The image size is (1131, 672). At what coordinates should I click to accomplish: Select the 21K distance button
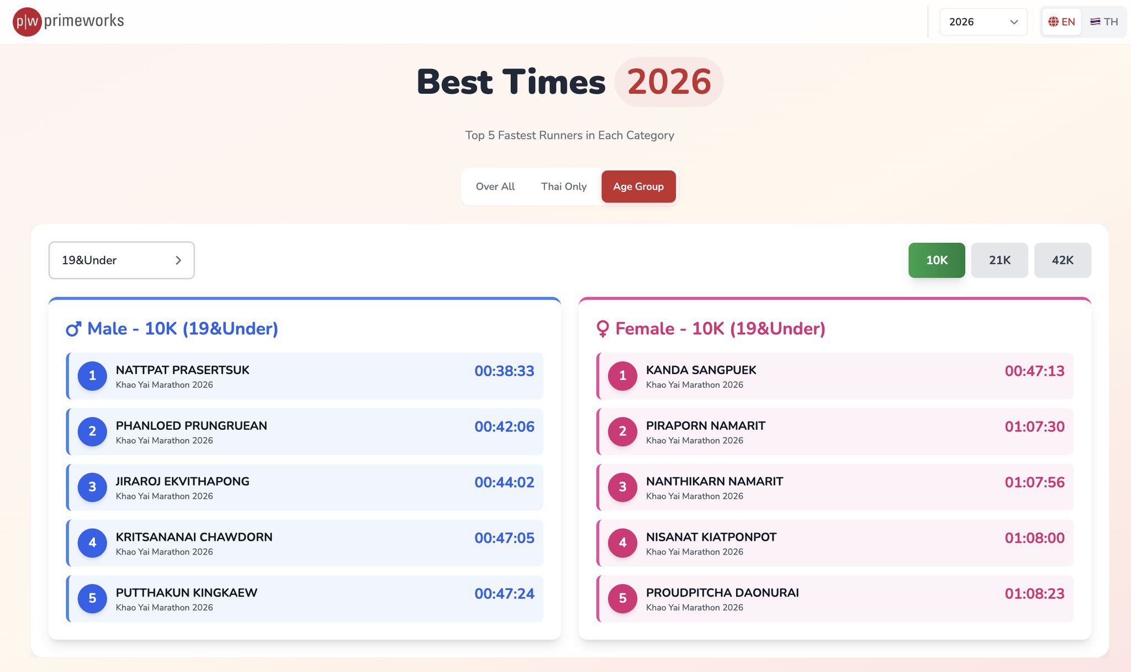pos(1000,260)
